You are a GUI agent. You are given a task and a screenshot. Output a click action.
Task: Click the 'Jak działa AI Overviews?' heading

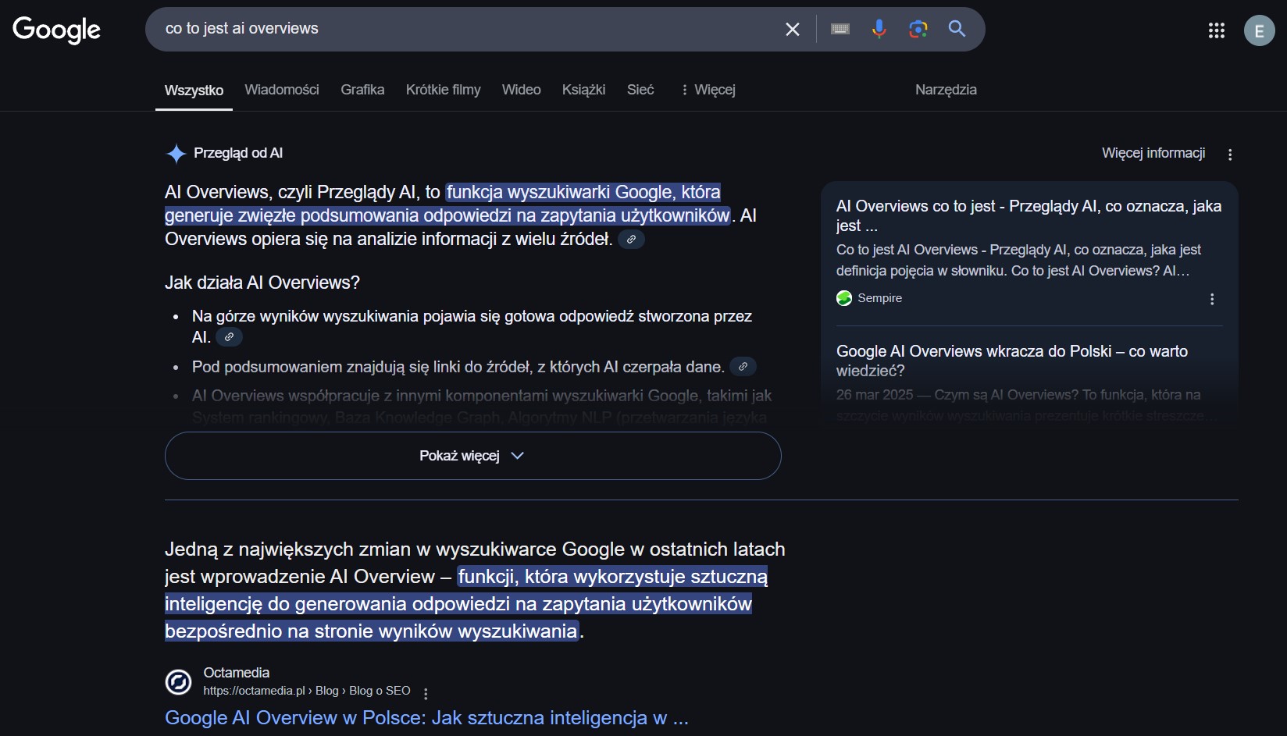click(262, 283)
